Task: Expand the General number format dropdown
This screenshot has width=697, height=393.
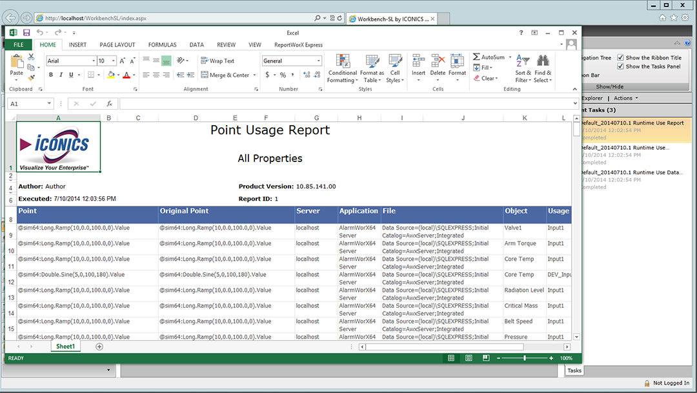Action: [318, 61]
